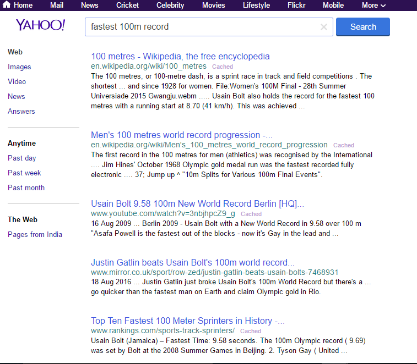417x364 pixels.
Task: Open Lifestyle section
Action: pyautogui.click(x=256, y=5)
